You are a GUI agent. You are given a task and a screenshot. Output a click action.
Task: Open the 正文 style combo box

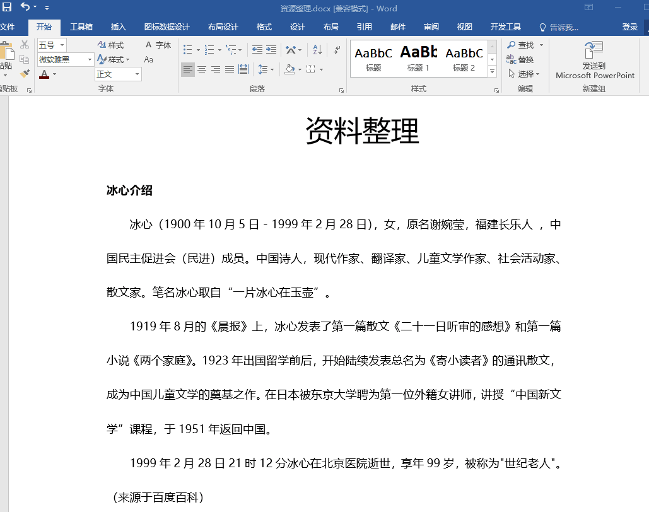118,74
